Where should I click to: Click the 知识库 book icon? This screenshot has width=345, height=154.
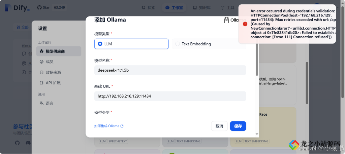click(x=195, y=8)
